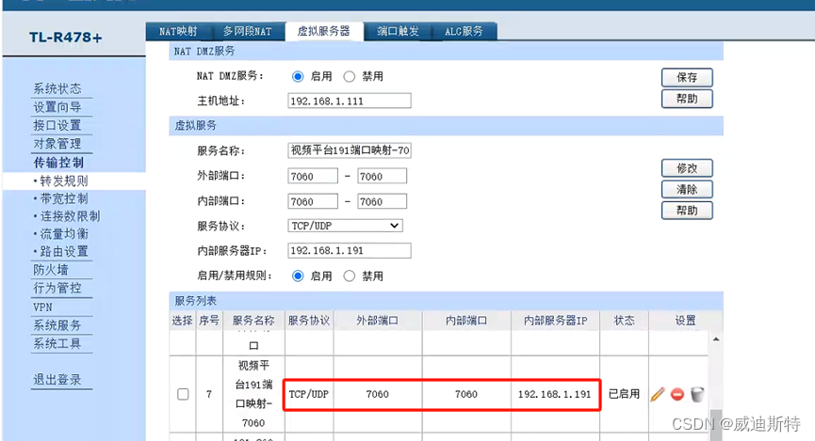Screen dimensions: 815x441
Task: Click 帮助 button under 清除
Action: coord(687,211)
